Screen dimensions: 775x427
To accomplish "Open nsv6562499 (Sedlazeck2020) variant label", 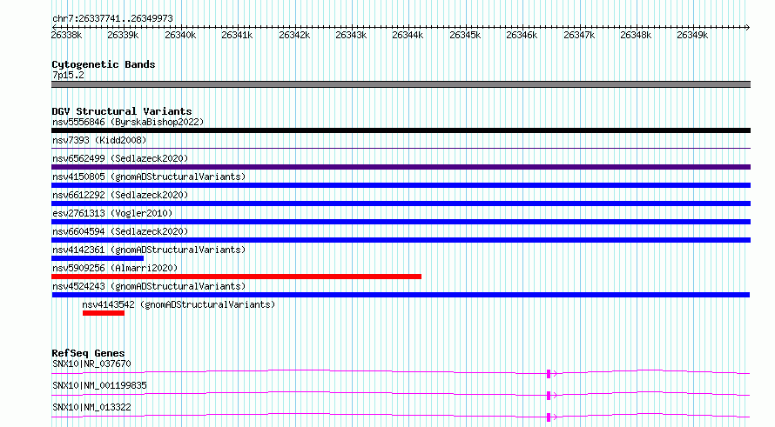I will pyautogui.click(x=120, y=158).
